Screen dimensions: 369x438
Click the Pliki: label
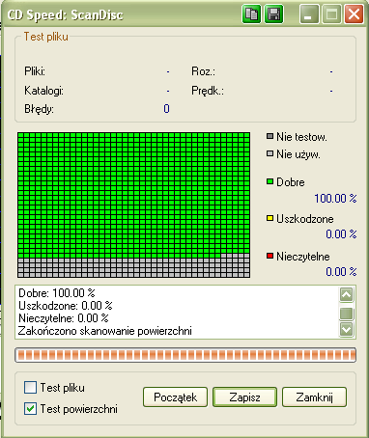tap(35, 71)
